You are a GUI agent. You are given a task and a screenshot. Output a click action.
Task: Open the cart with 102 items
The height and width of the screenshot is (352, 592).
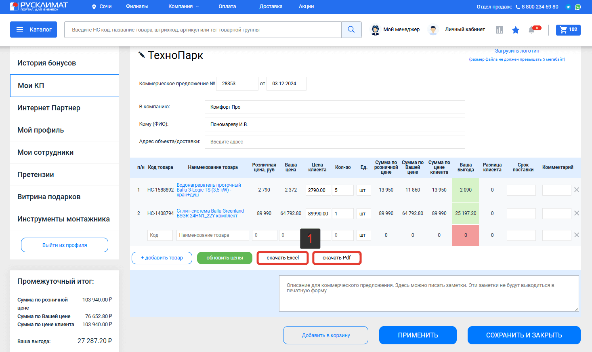click(x=568, y=30)
